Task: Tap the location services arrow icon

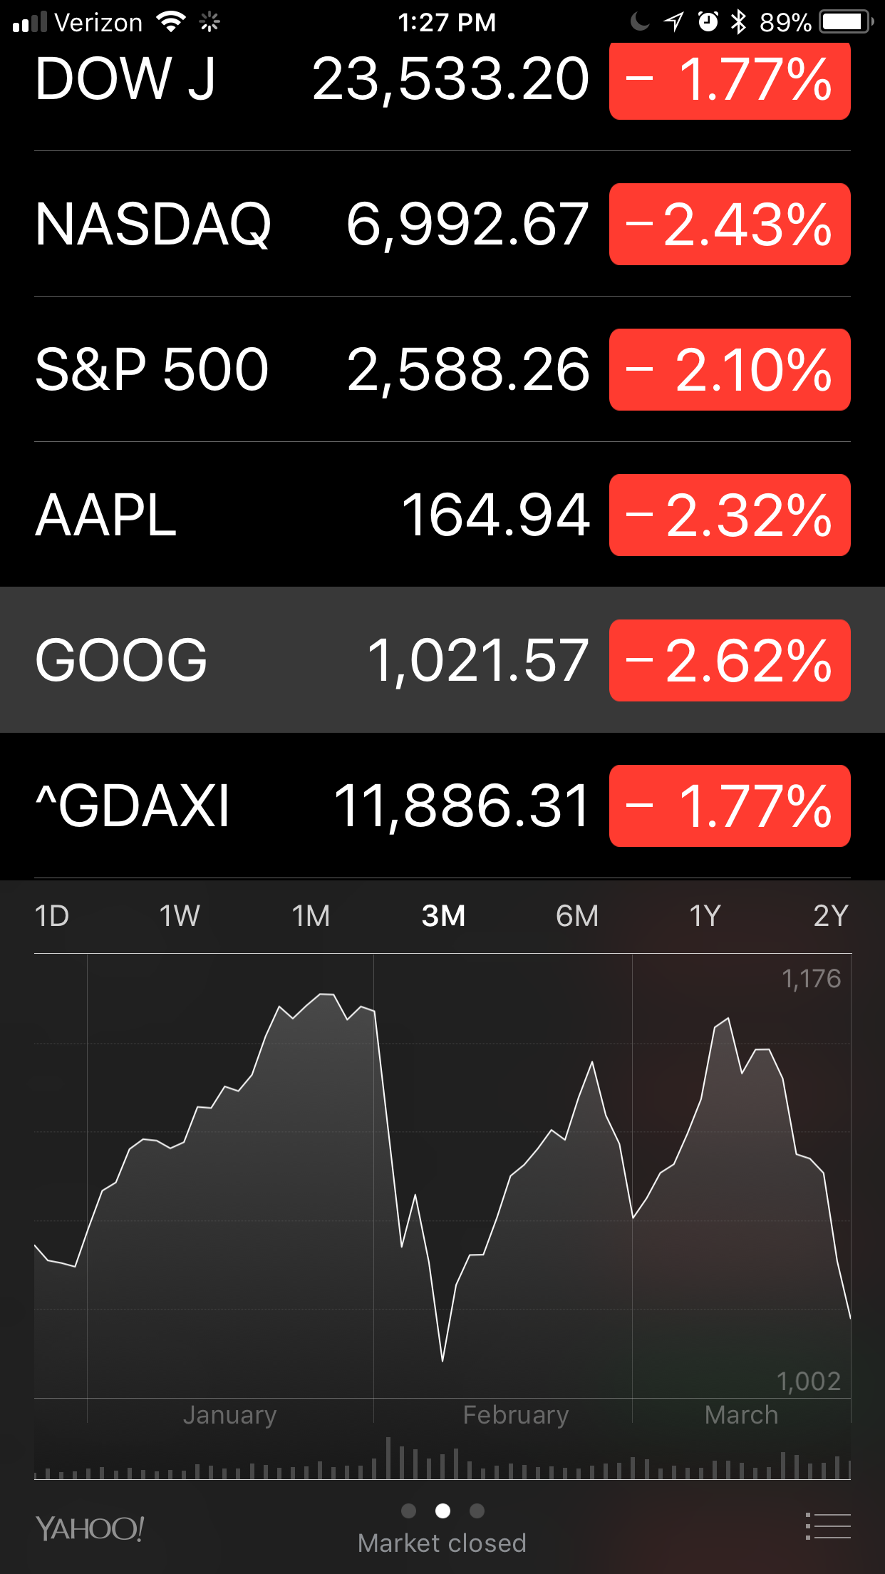Action: [x=673, y=22]
